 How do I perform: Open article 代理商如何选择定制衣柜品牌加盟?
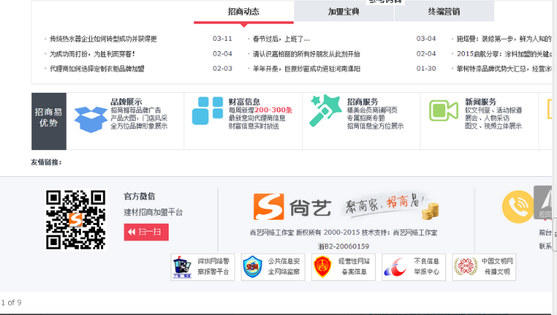click(97, 69)
